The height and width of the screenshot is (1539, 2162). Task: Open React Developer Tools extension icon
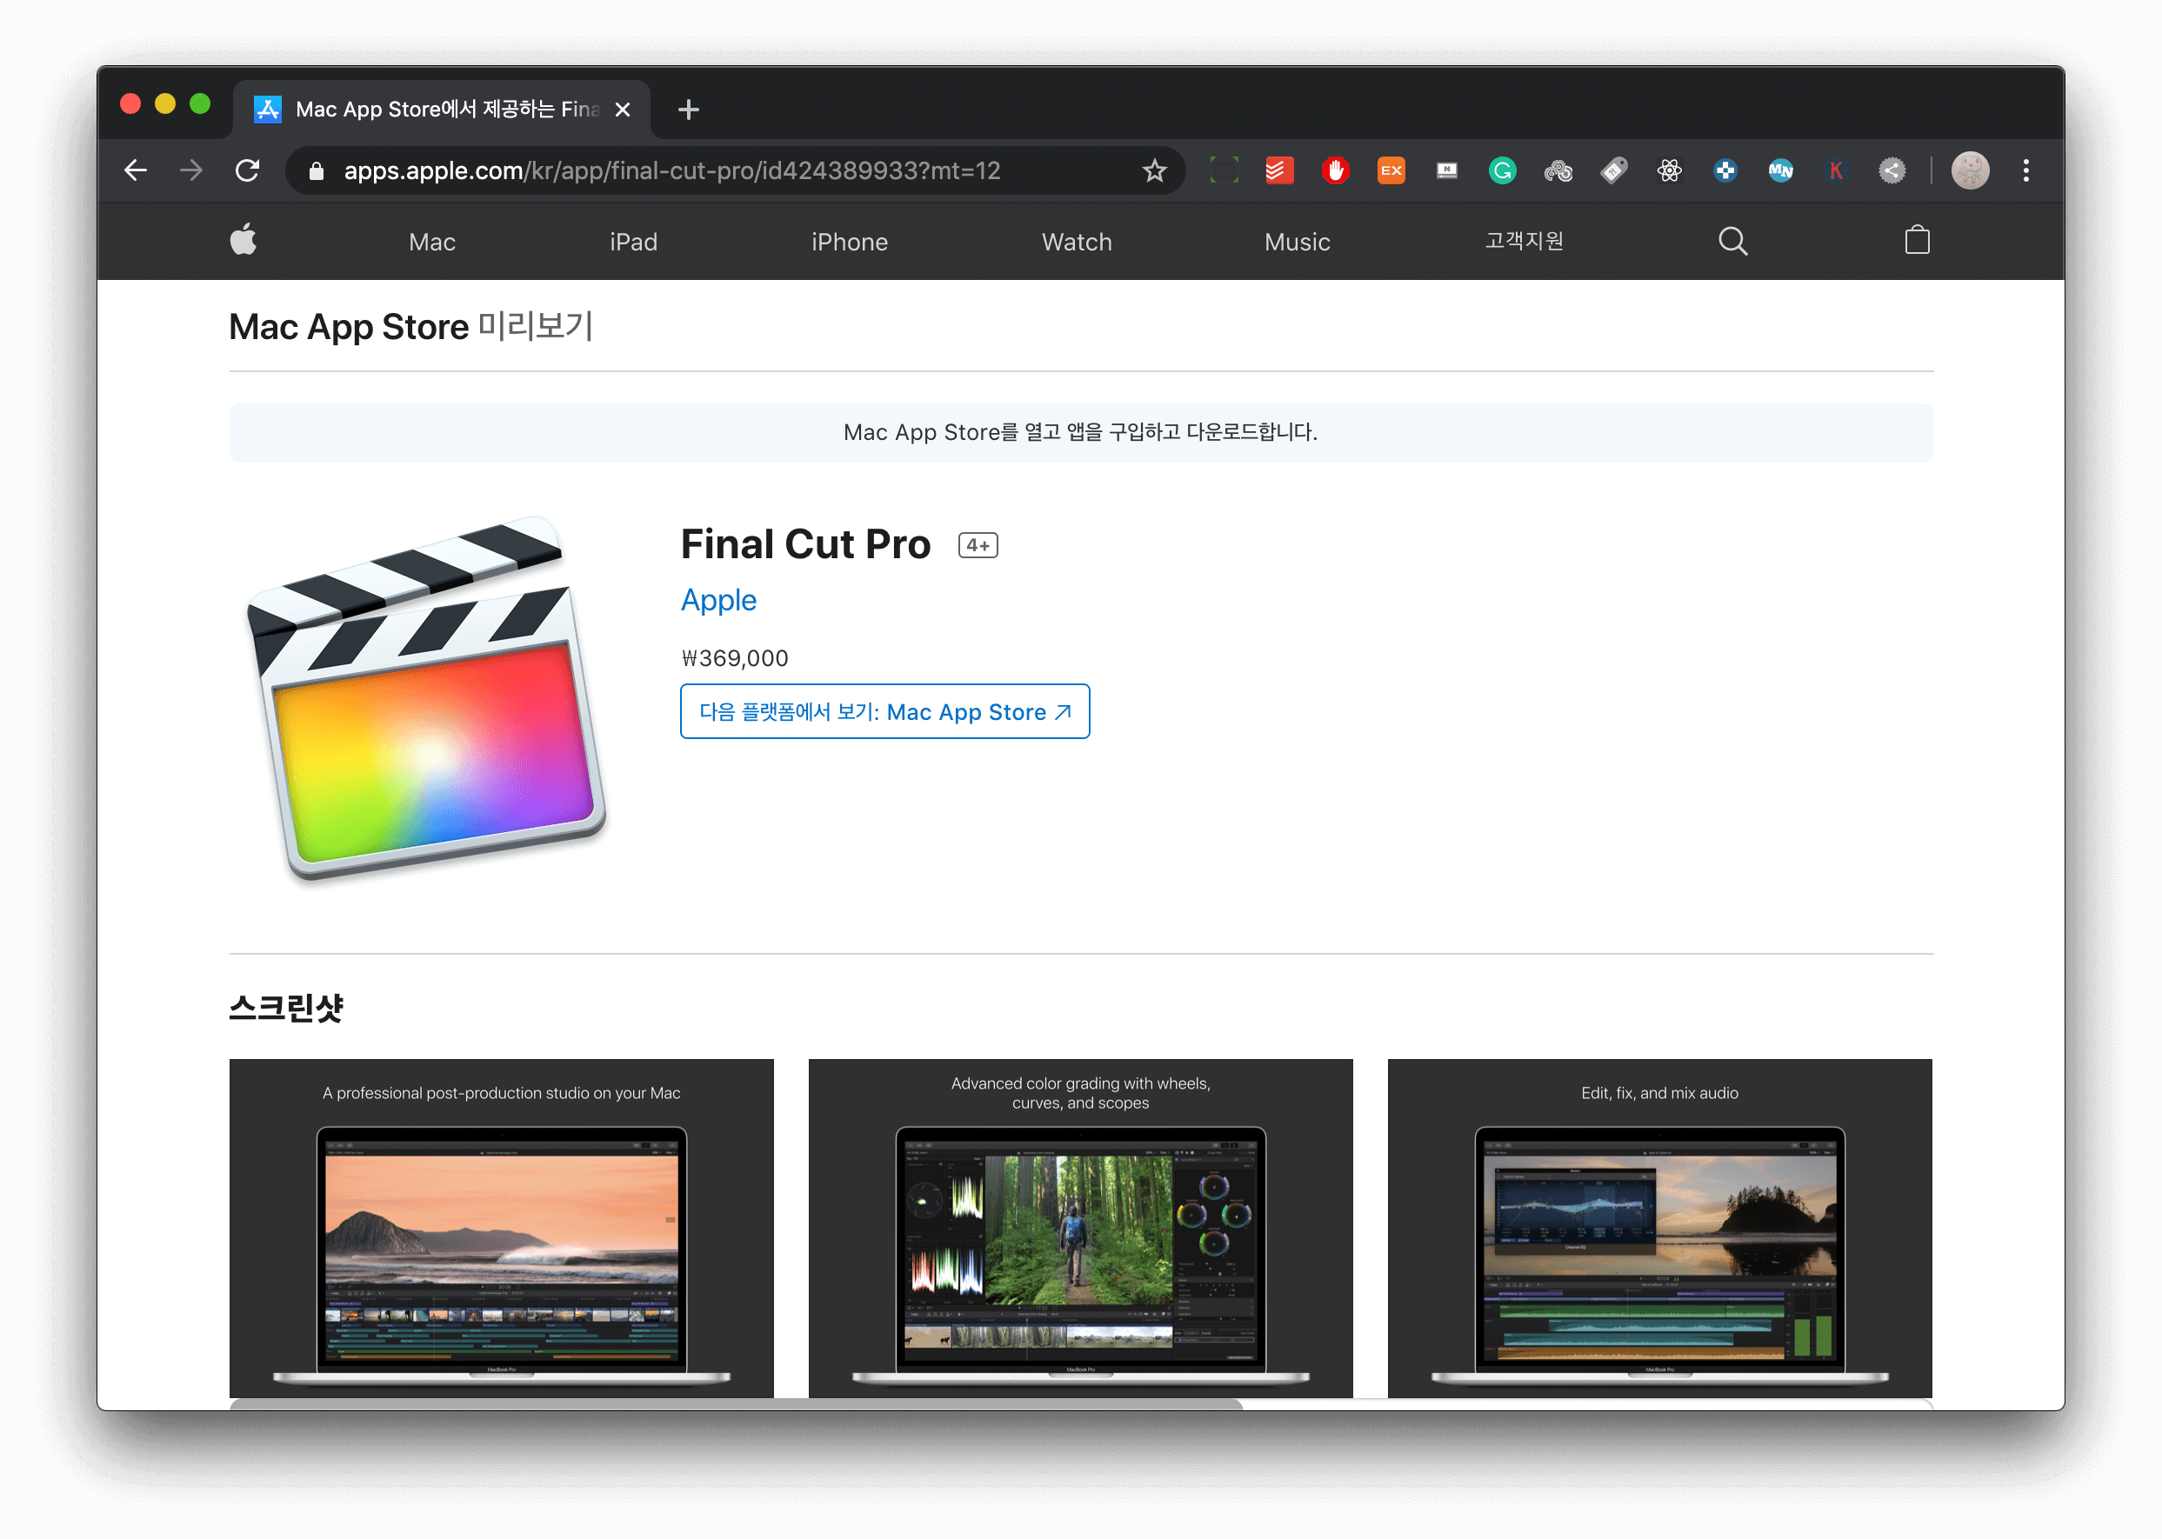[x=1669, y=170]
